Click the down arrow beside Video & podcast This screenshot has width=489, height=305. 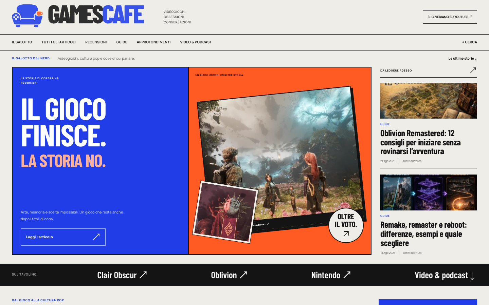472,276
